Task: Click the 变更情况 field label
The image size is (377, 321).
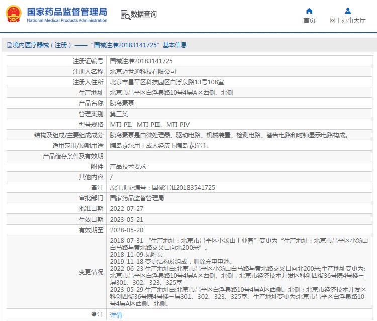Action: (x=91, y=272)
